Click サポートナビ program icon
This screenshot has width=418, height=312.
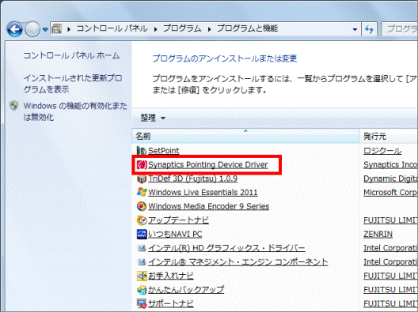[142, 304]
